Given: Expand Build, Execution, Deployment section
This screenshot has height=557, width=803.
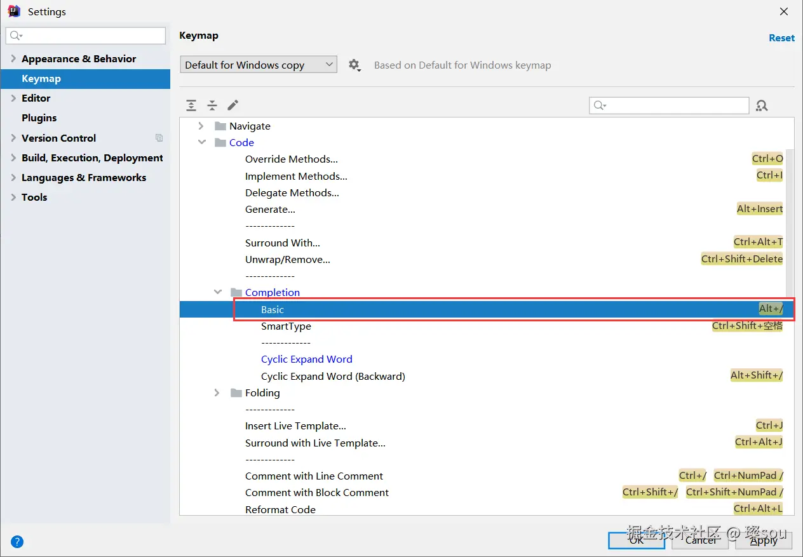Looking at the screenshot, I should tap(13, 158).
